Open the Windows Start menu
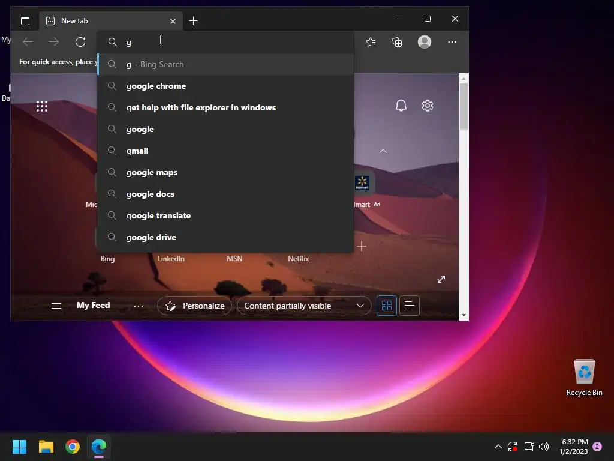The image size is (614, 461). 19,447
